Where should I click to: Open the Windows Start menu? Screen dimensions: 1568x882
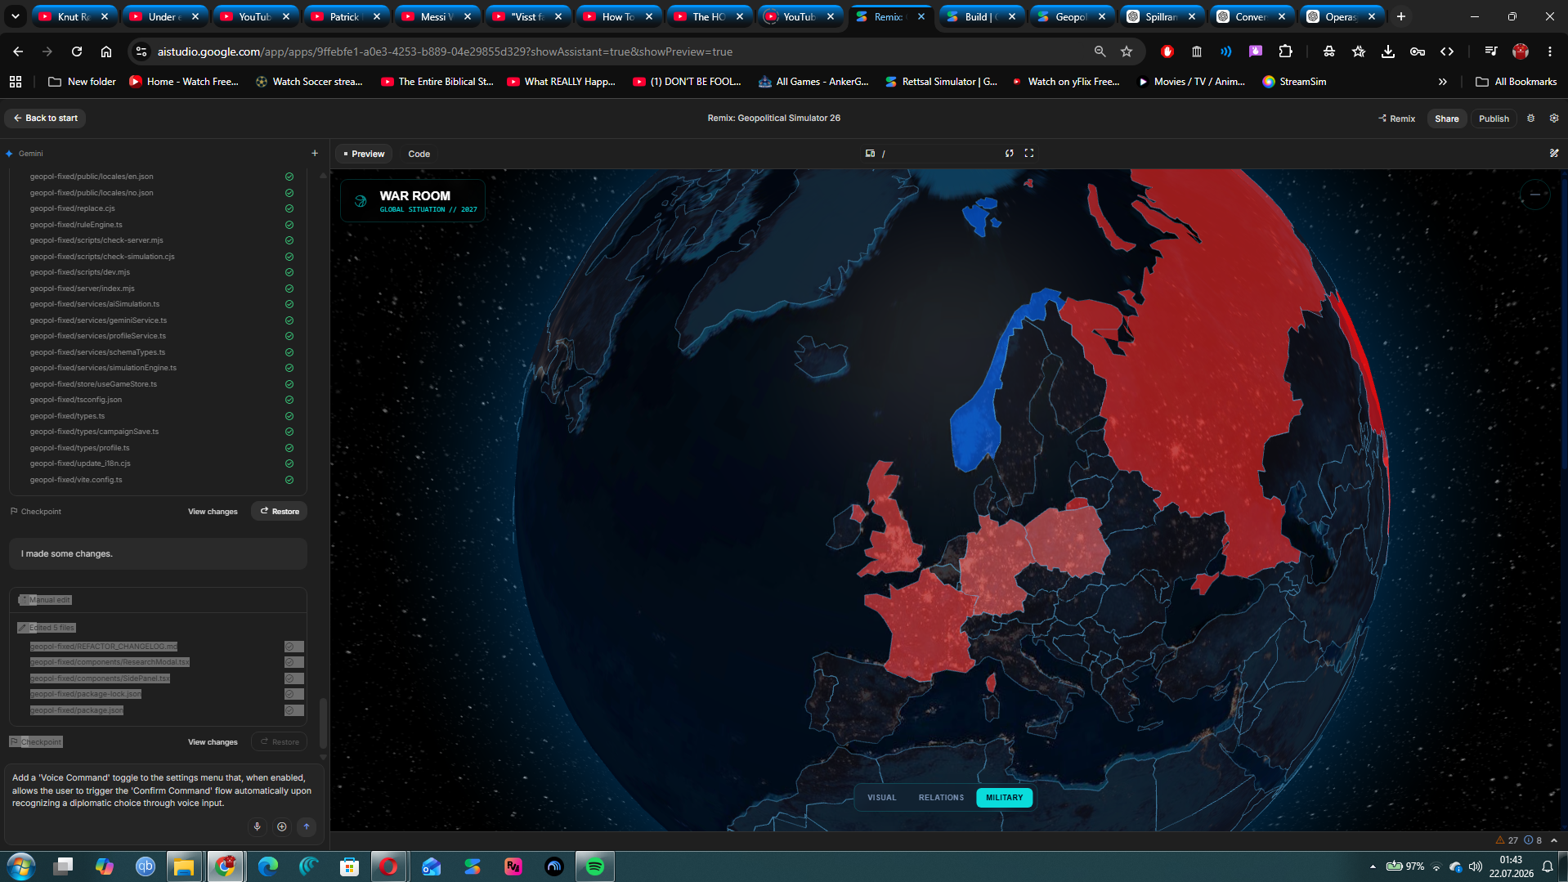pos(21,866)
